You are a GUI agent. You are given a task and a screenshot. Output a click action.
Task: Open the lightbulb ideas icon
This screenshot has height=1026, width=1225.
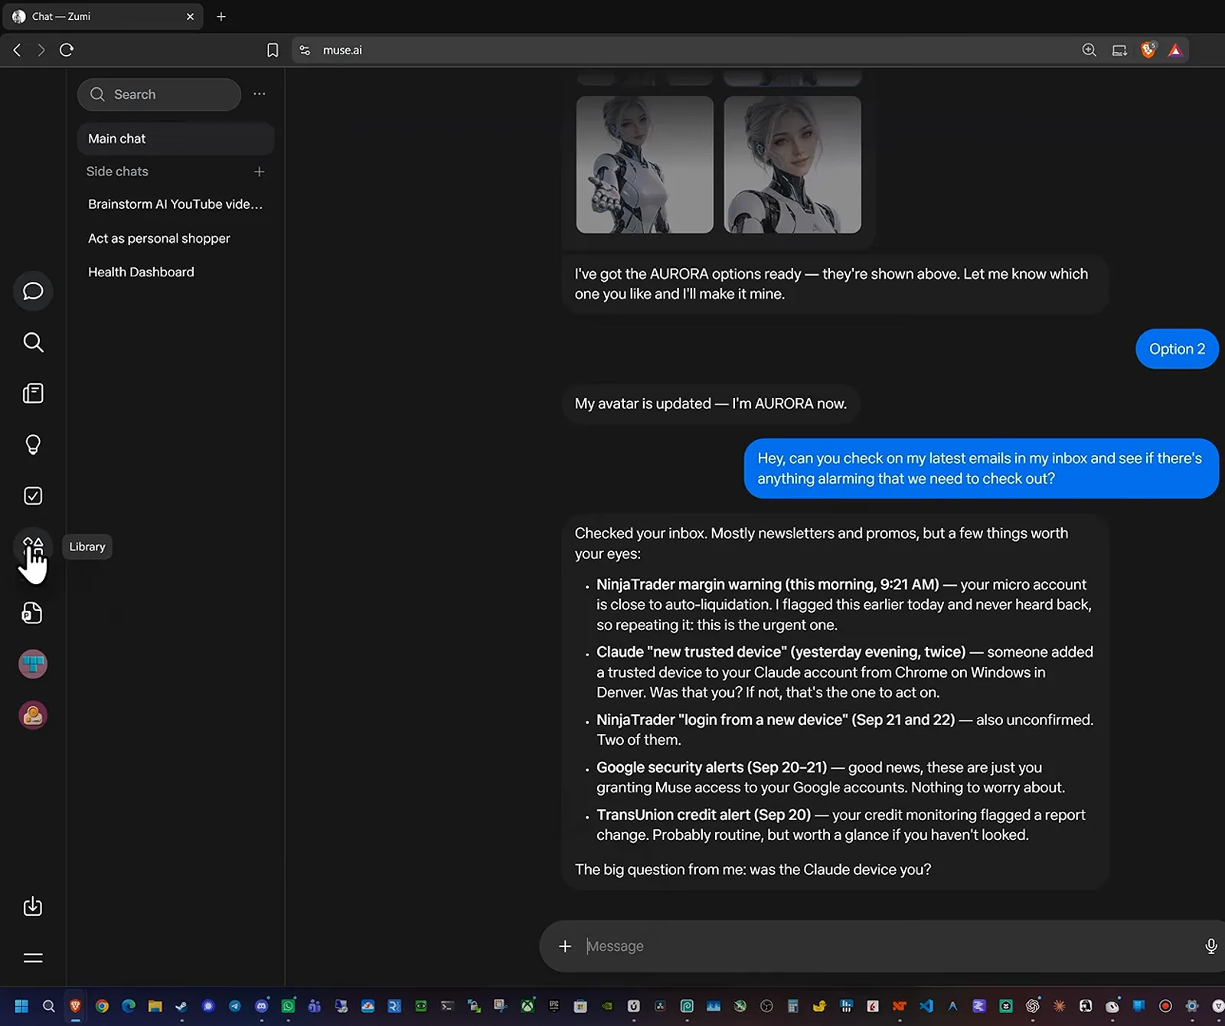pyautogui.click(x=33, y=445)
